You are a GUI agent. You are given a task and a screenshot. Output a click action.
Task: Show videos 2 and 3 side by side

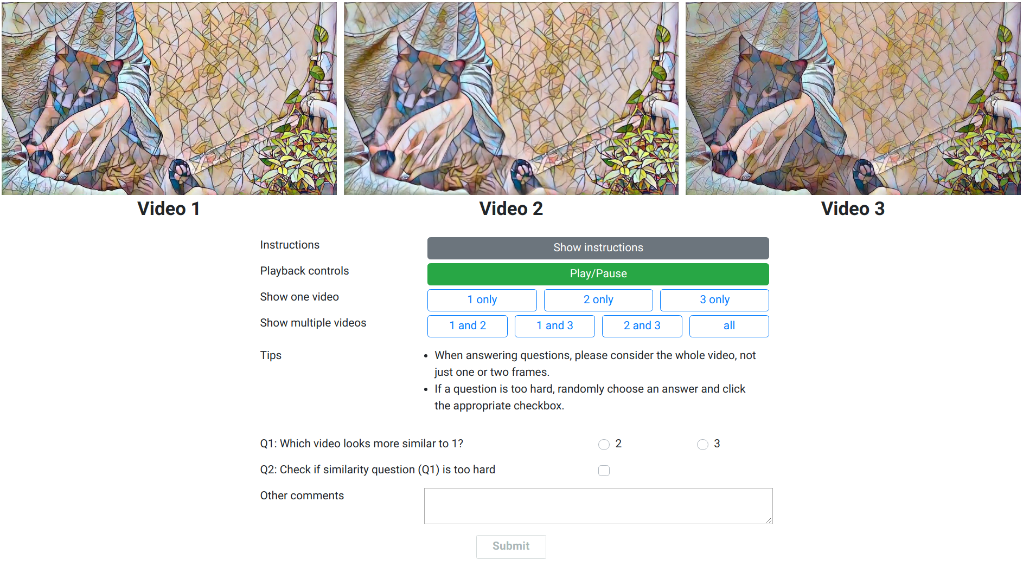[x=642, y=326]
